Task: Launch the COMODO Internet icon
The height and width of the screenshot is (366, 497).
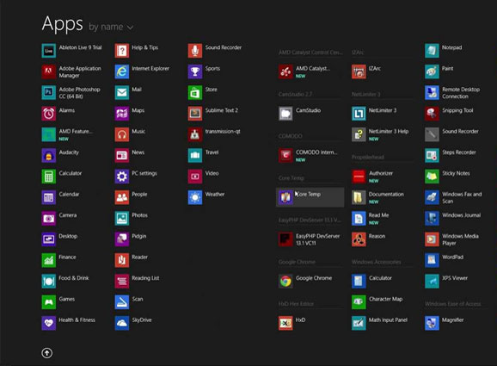Action: coord(285,156)
